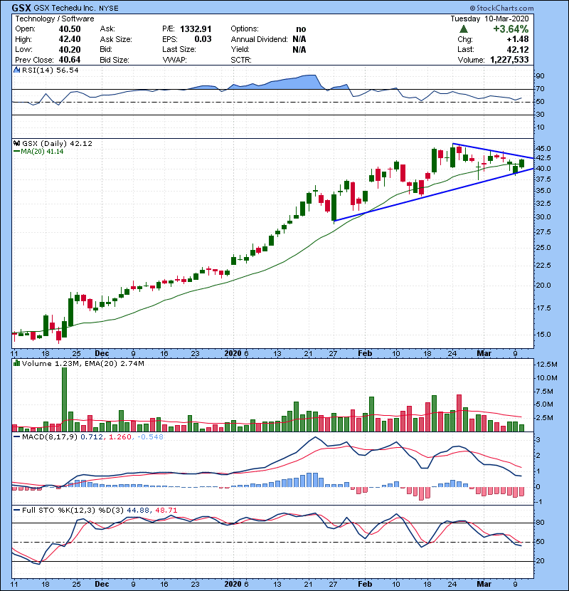The width and height of the screenshot is (569, 591).
Task: Click the Volume value 1,227,533
Action: click(x=509, y=60)
